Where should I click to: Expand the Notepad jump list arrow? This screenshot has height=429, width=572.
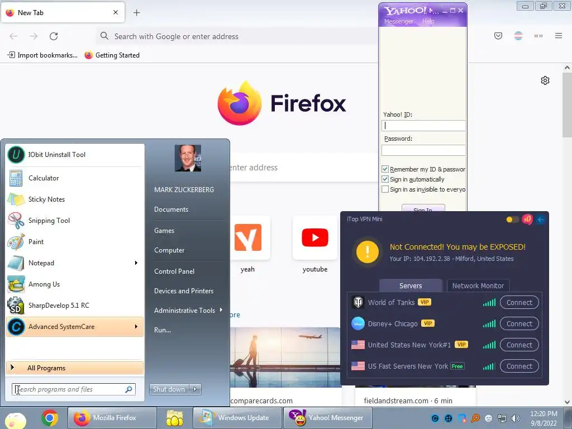[x=136, y=263]
